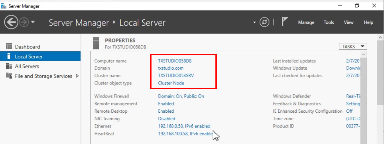
Task: Click the PROPERTIES heading
Action: pyautogui.click(x=120, y=41)
